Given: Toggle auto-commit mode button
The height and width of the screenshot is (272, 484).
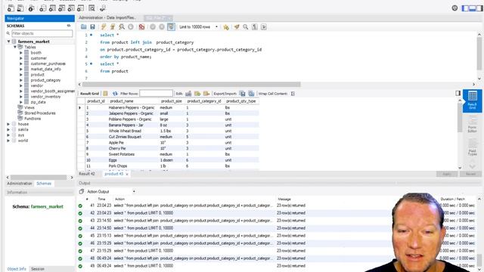Looking at the screenshot, I should (171, 27).
